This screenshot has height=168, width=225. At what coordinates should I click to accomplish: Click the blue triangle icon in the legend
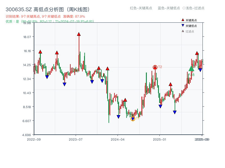coord(183,25)
